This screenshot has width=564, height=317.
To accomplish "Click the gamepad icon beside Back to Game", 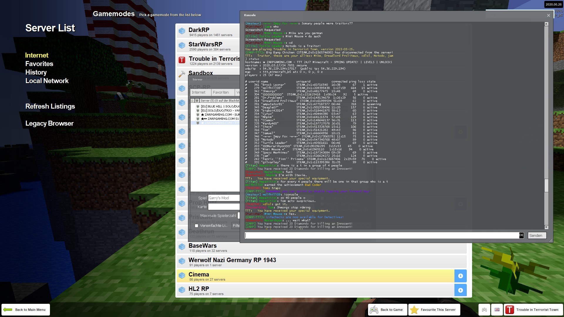I will (374, 310).
